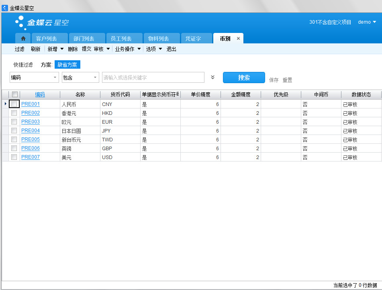Toggle the select-all header checkbox

tap(14, 94)
